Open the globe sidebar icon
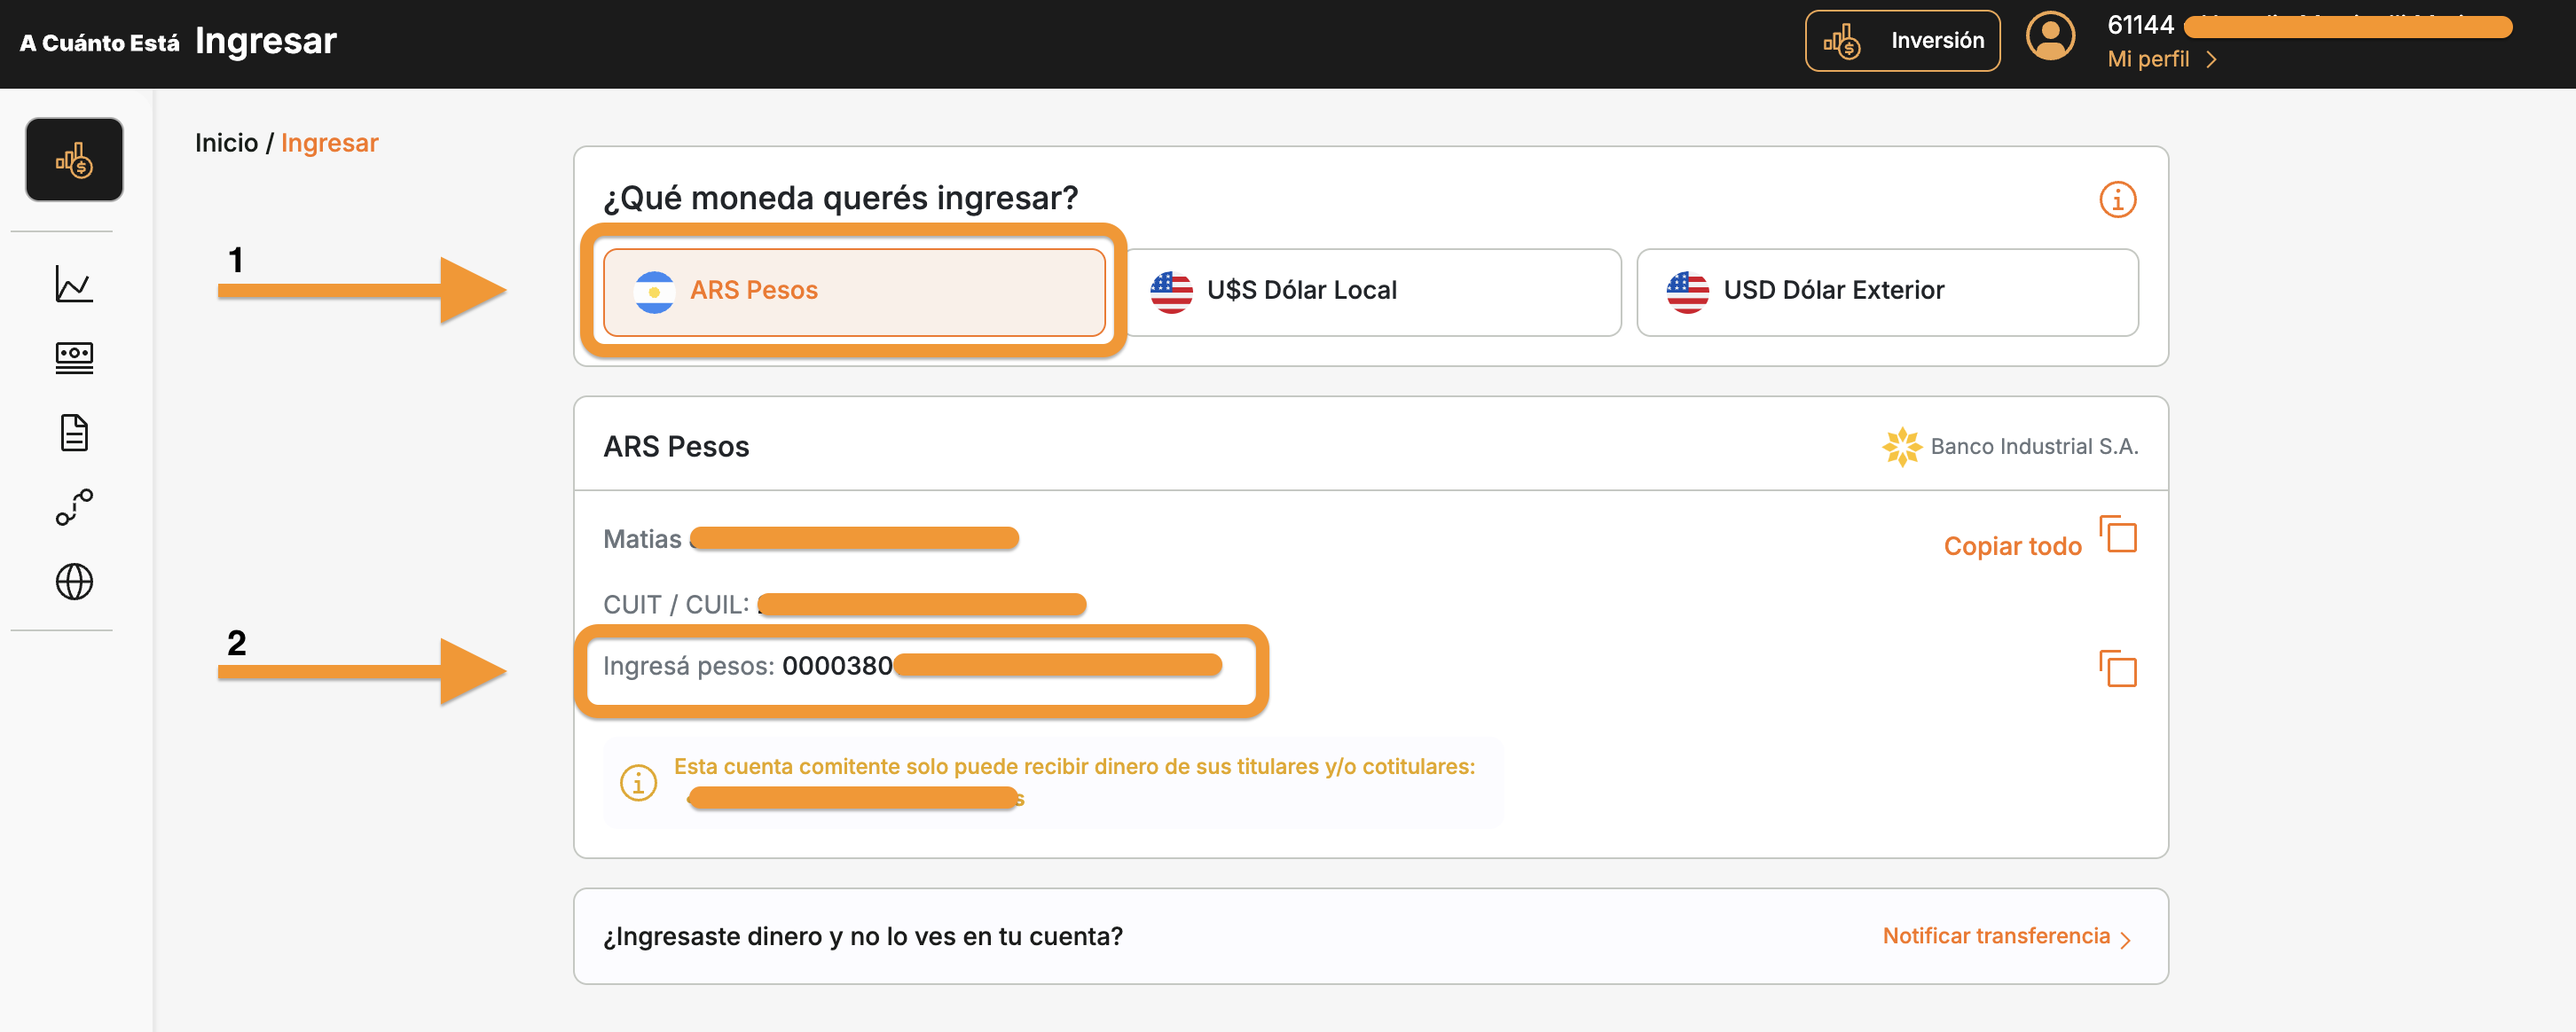The image size is (2576, 1032). tap(74, 582)
